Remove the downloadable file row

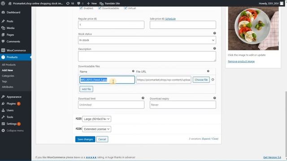click(213, 80)
